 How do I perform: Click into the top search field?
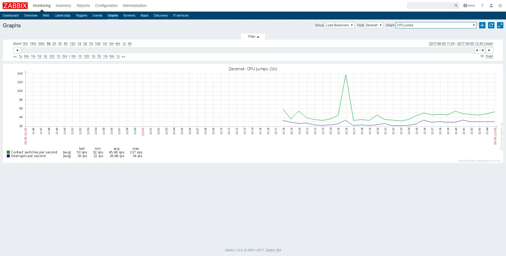click(430, 6)
